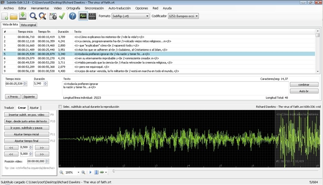Decrease the 5,000 seconds step value
323x185 pixels.
coord(31,155)
